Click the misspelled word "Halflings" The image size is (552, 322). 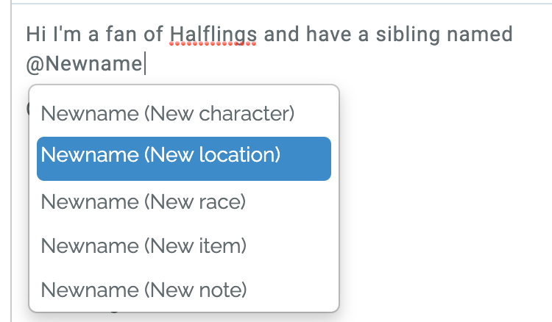[x=213, y=34]
